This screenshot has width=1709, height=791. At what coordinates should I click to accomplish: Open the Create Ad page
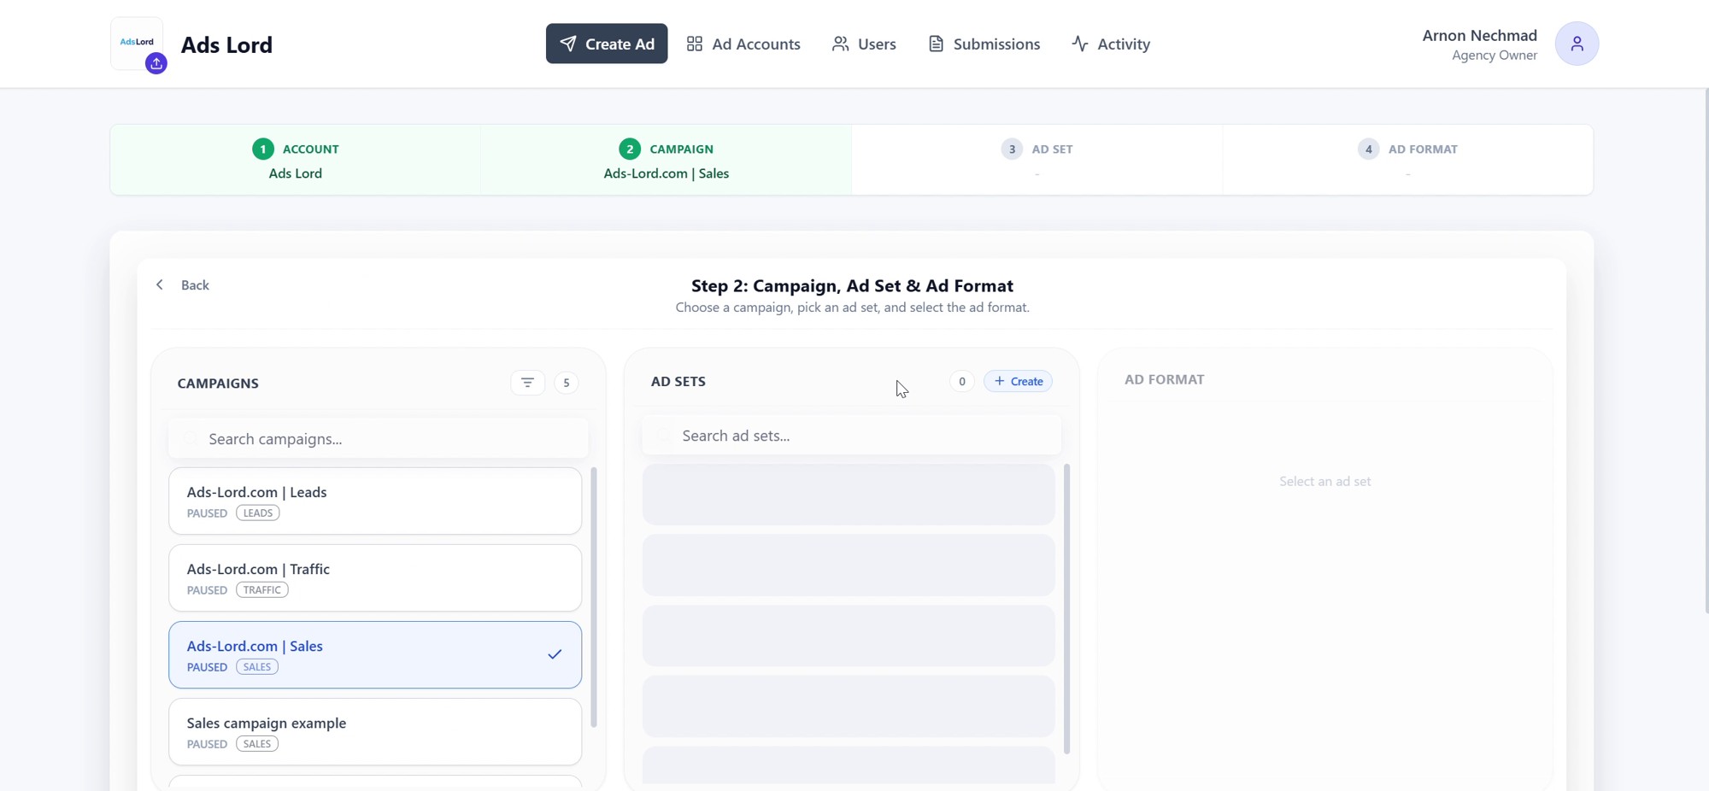[x=607, y=44]
